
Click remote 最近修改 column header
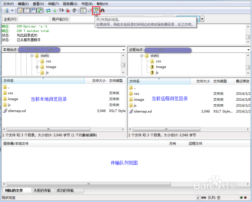pos(242,81)
